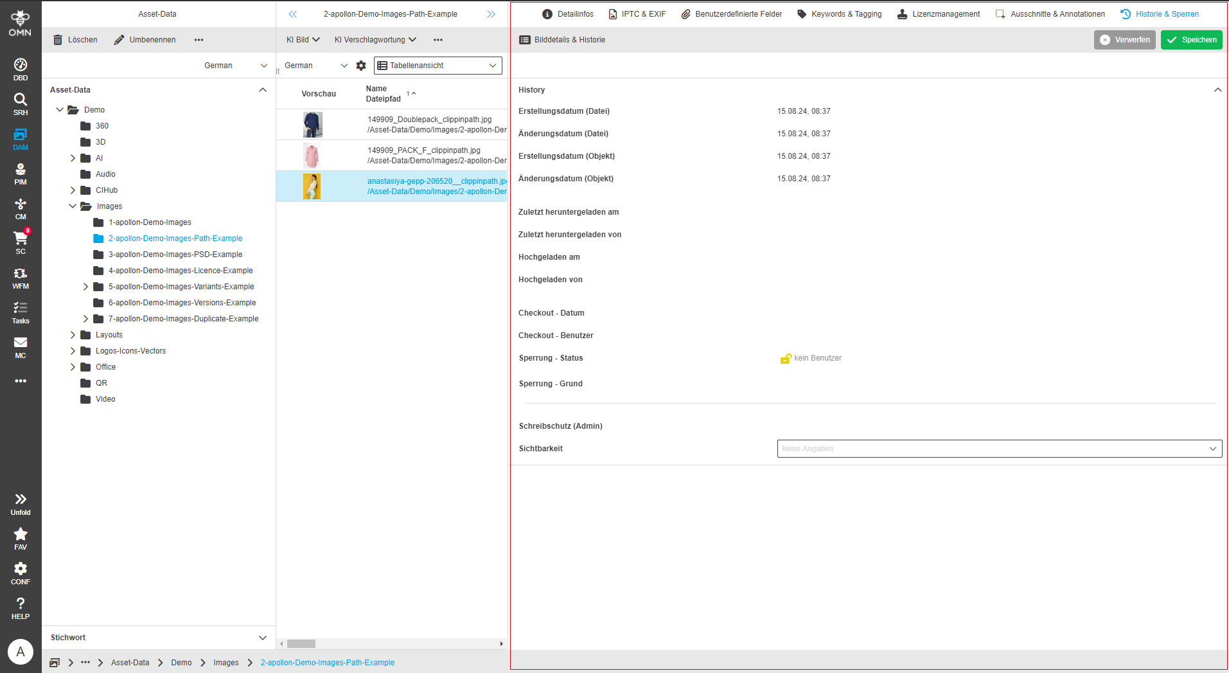Select 149909_Doublepack_clippinpath.jpg thumbnail
Screen dimensions: 1229x673
tap(313, 125)
